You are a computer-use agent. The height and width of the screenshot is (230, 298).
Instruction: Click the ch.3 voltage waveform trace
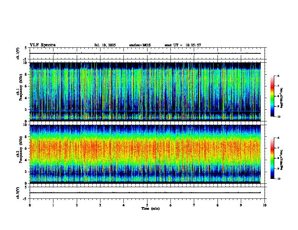coord(145,193)
